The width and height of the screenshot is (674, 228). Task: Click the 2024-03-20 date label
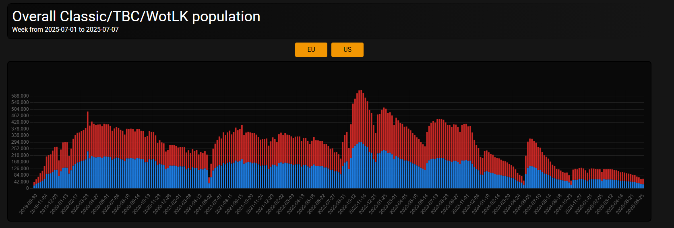coord(502,204)
